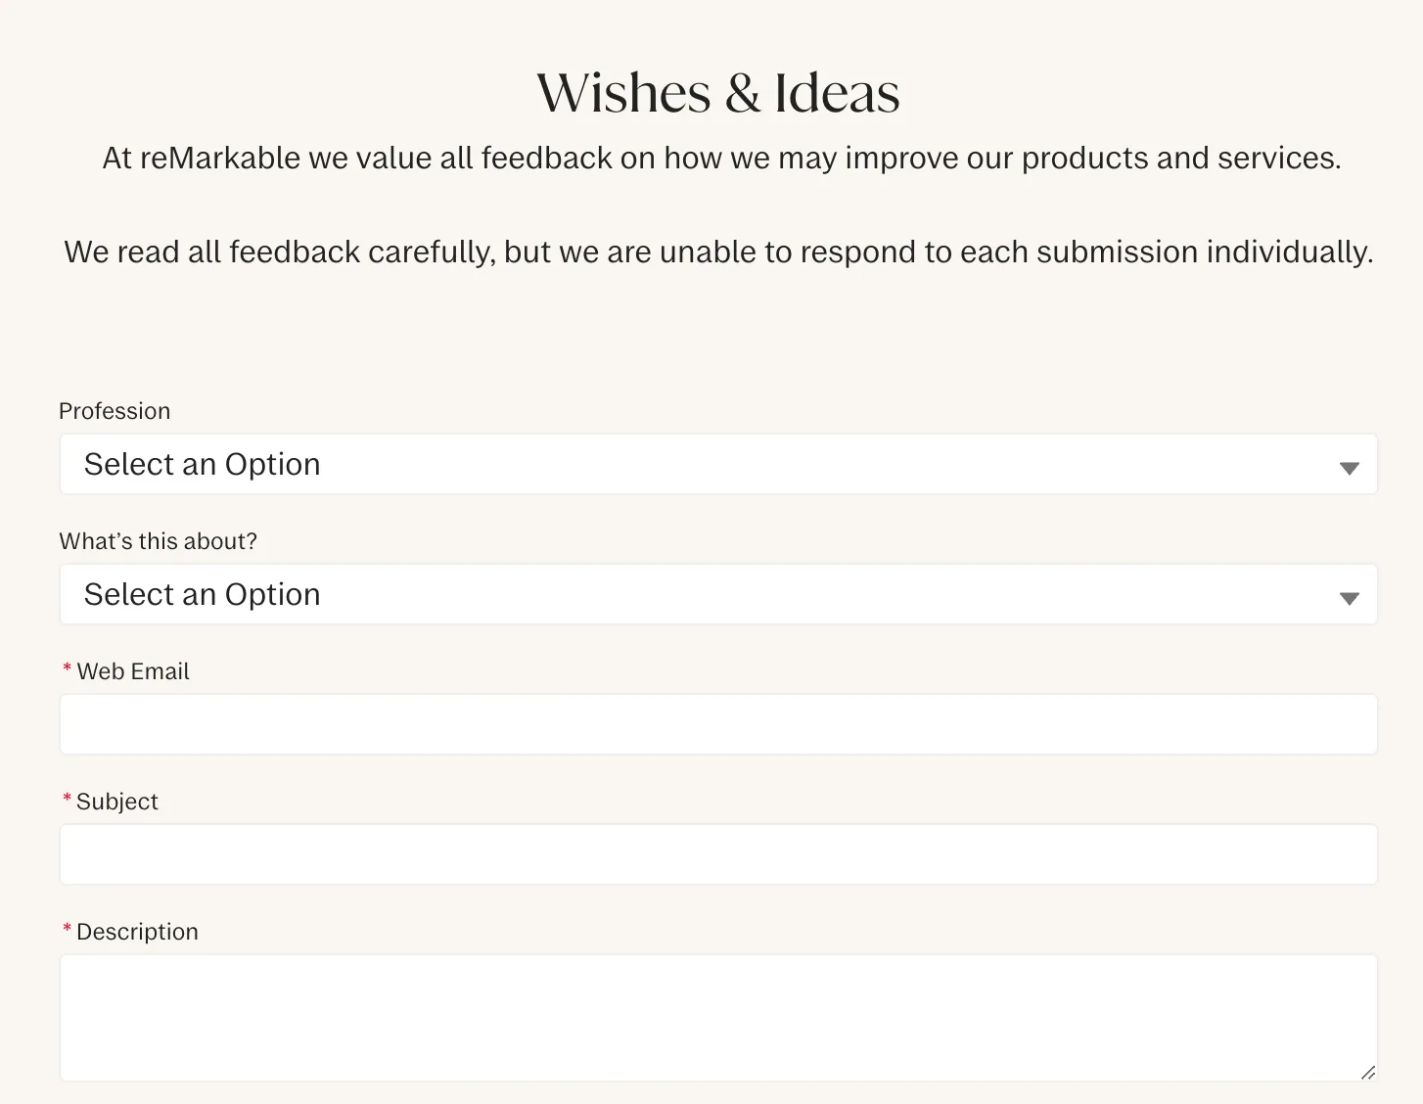The width and height of the screenshot is (1423, 1104).
Task: Open the Profession dropdown
Action: click(x=717, y=464)
